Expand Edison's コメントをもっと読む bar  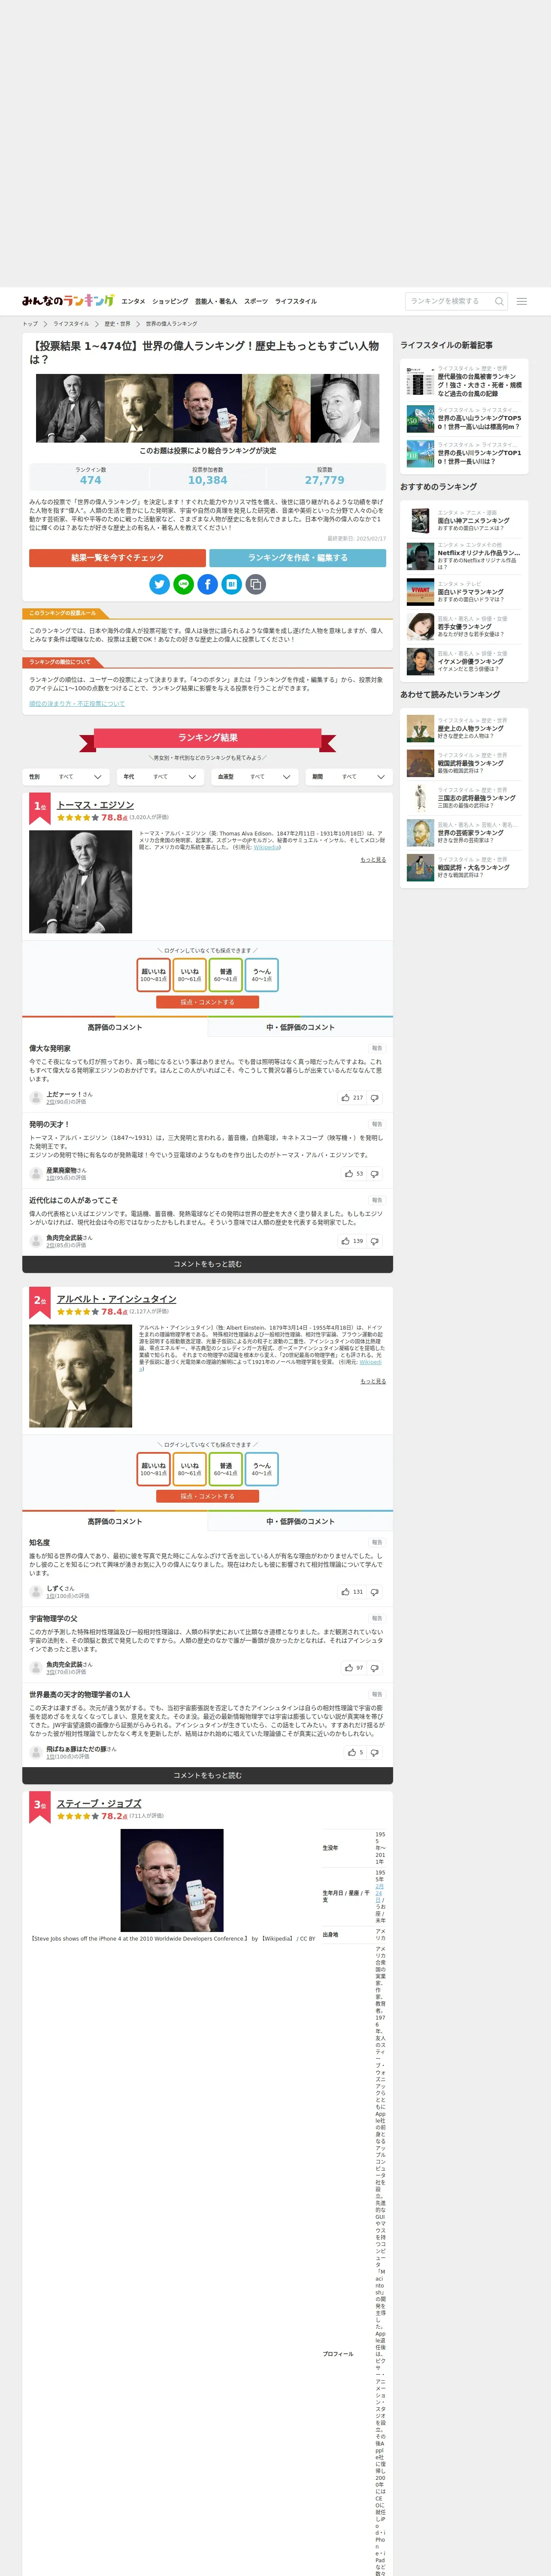click(207, 1264)
